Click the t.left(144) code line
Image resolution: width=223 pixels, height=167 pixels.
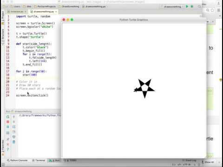(x=38, y=61)
